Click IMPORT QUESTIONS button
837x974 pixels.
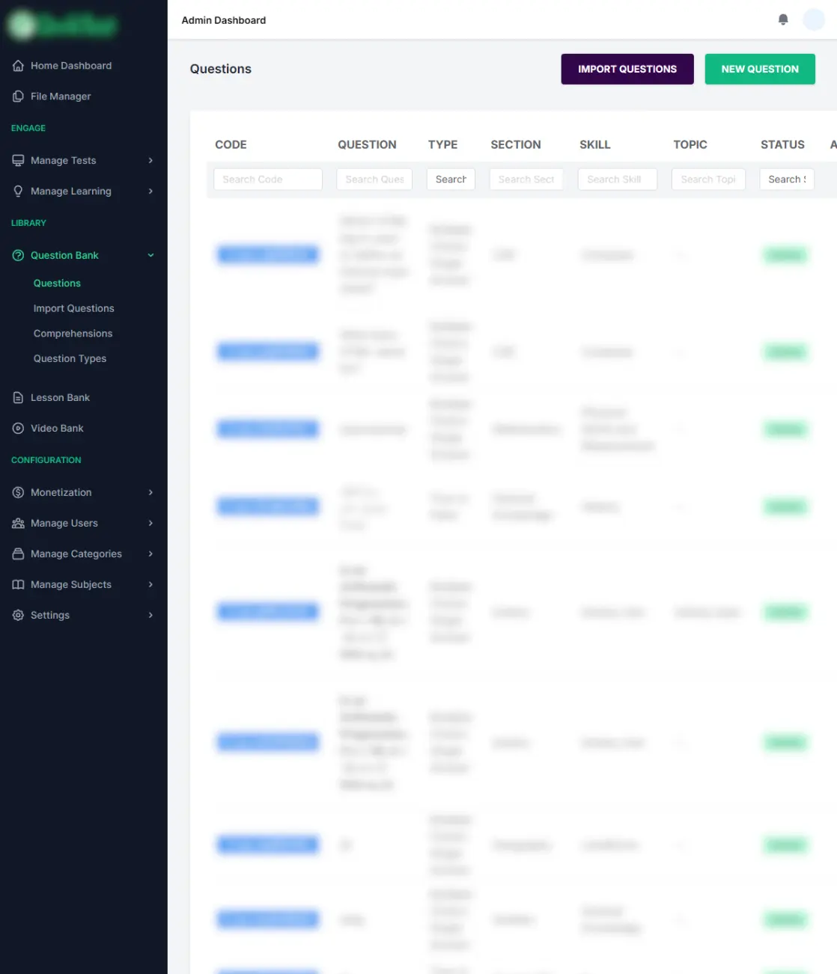627,69
